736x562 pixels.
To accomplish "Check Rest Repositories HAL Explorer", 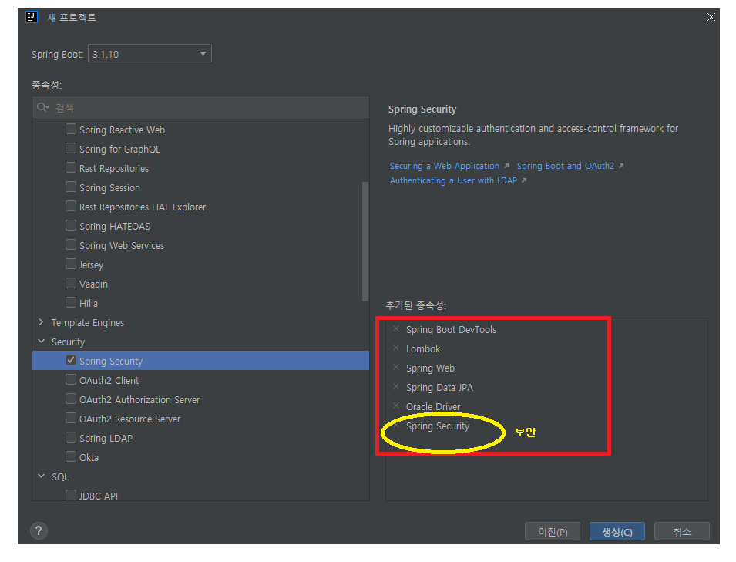I will [x=71, y=206].
